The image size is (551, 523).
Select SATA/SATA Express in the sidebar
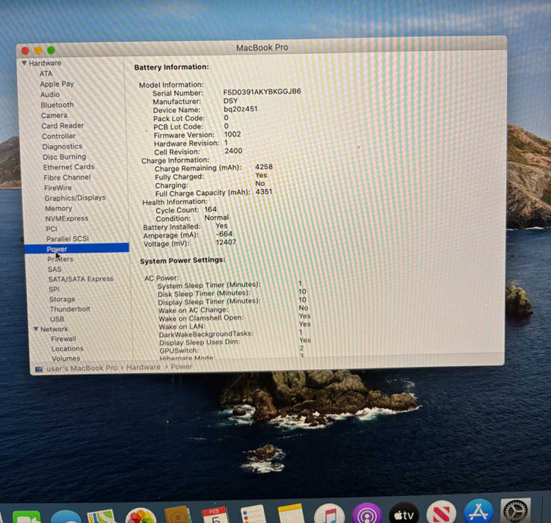click(81, 279)
